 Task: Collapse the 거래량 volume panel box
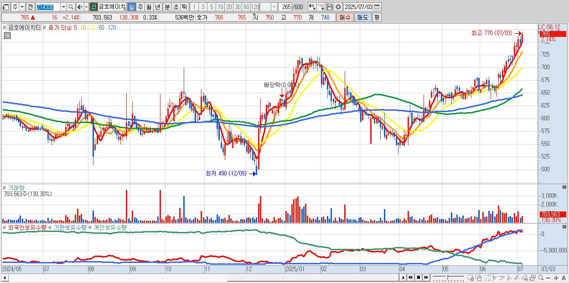click(565, 187)
